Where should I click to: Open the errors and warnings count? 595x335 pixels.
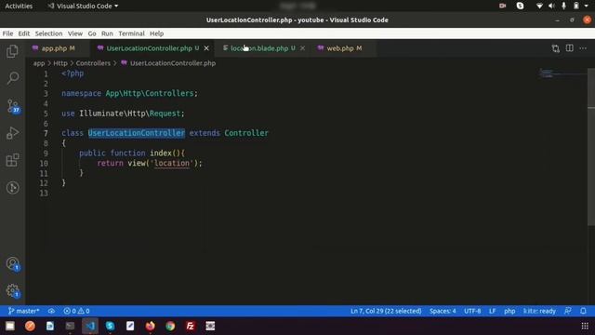click(76, 311)
